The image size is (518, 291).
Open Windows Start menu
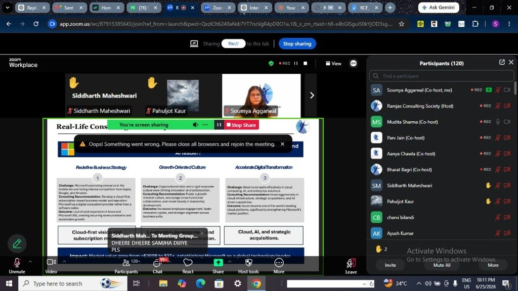pyautogui.click(x=9, y=283)
